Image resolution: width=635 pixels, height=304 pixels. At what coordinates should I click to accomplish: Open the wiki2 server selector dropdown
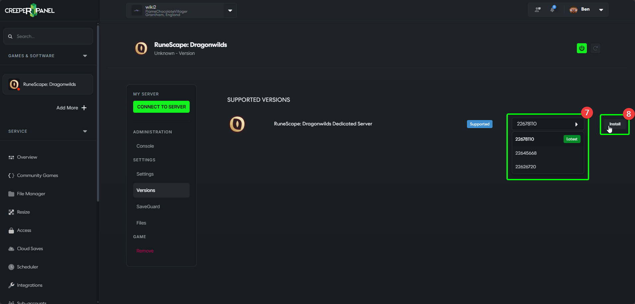(x=230, y=10)
